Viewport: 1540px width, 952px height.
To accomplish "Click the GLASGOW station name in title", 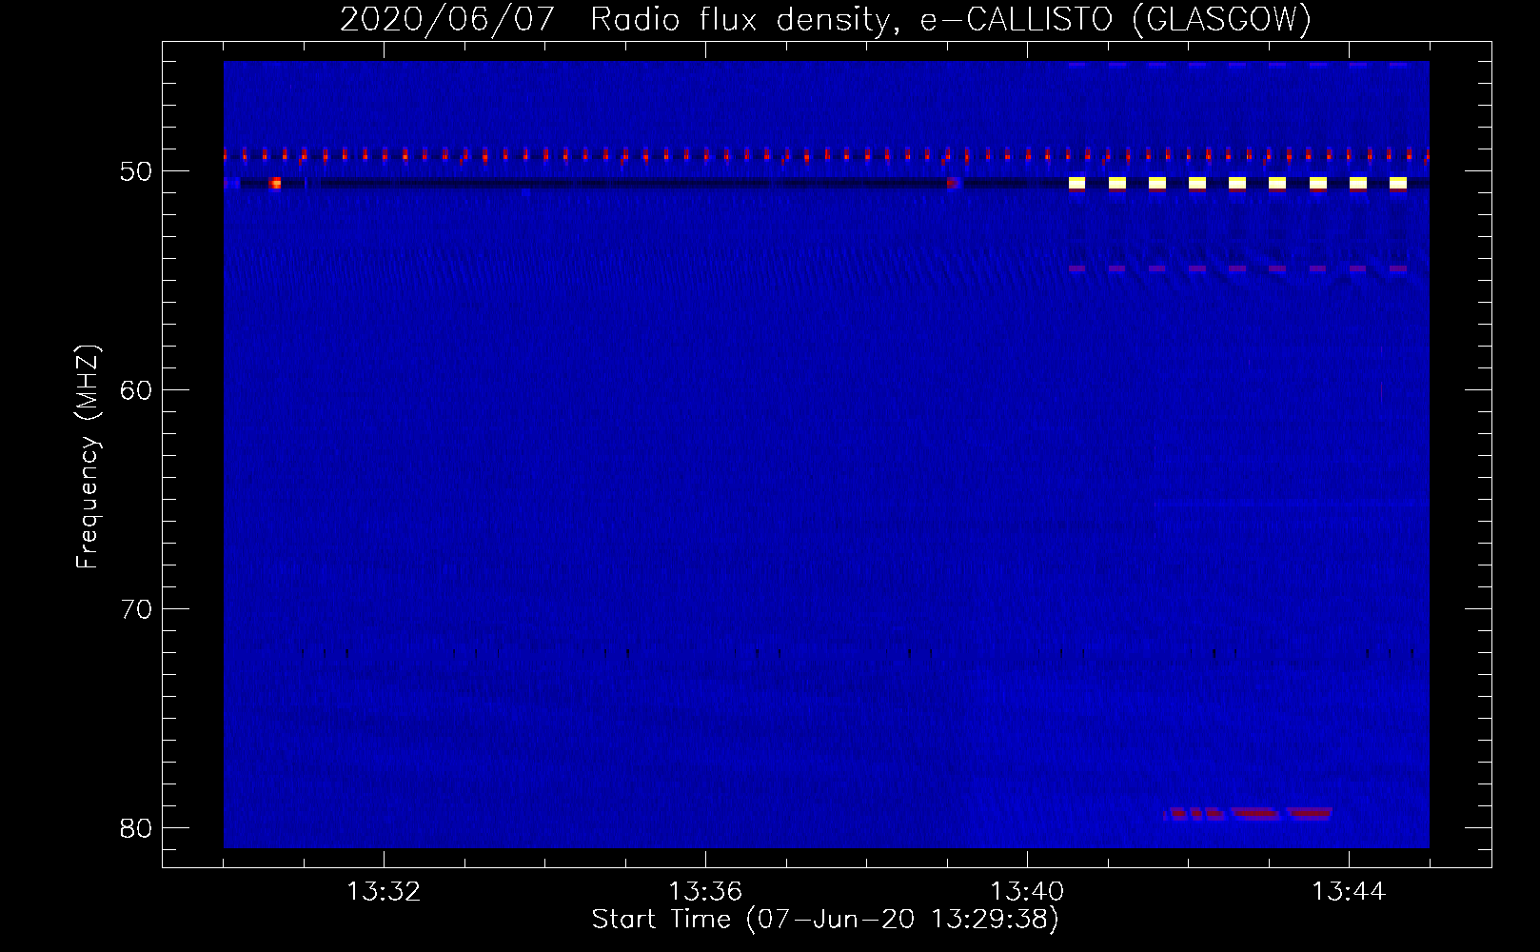I will point(1221,19).
